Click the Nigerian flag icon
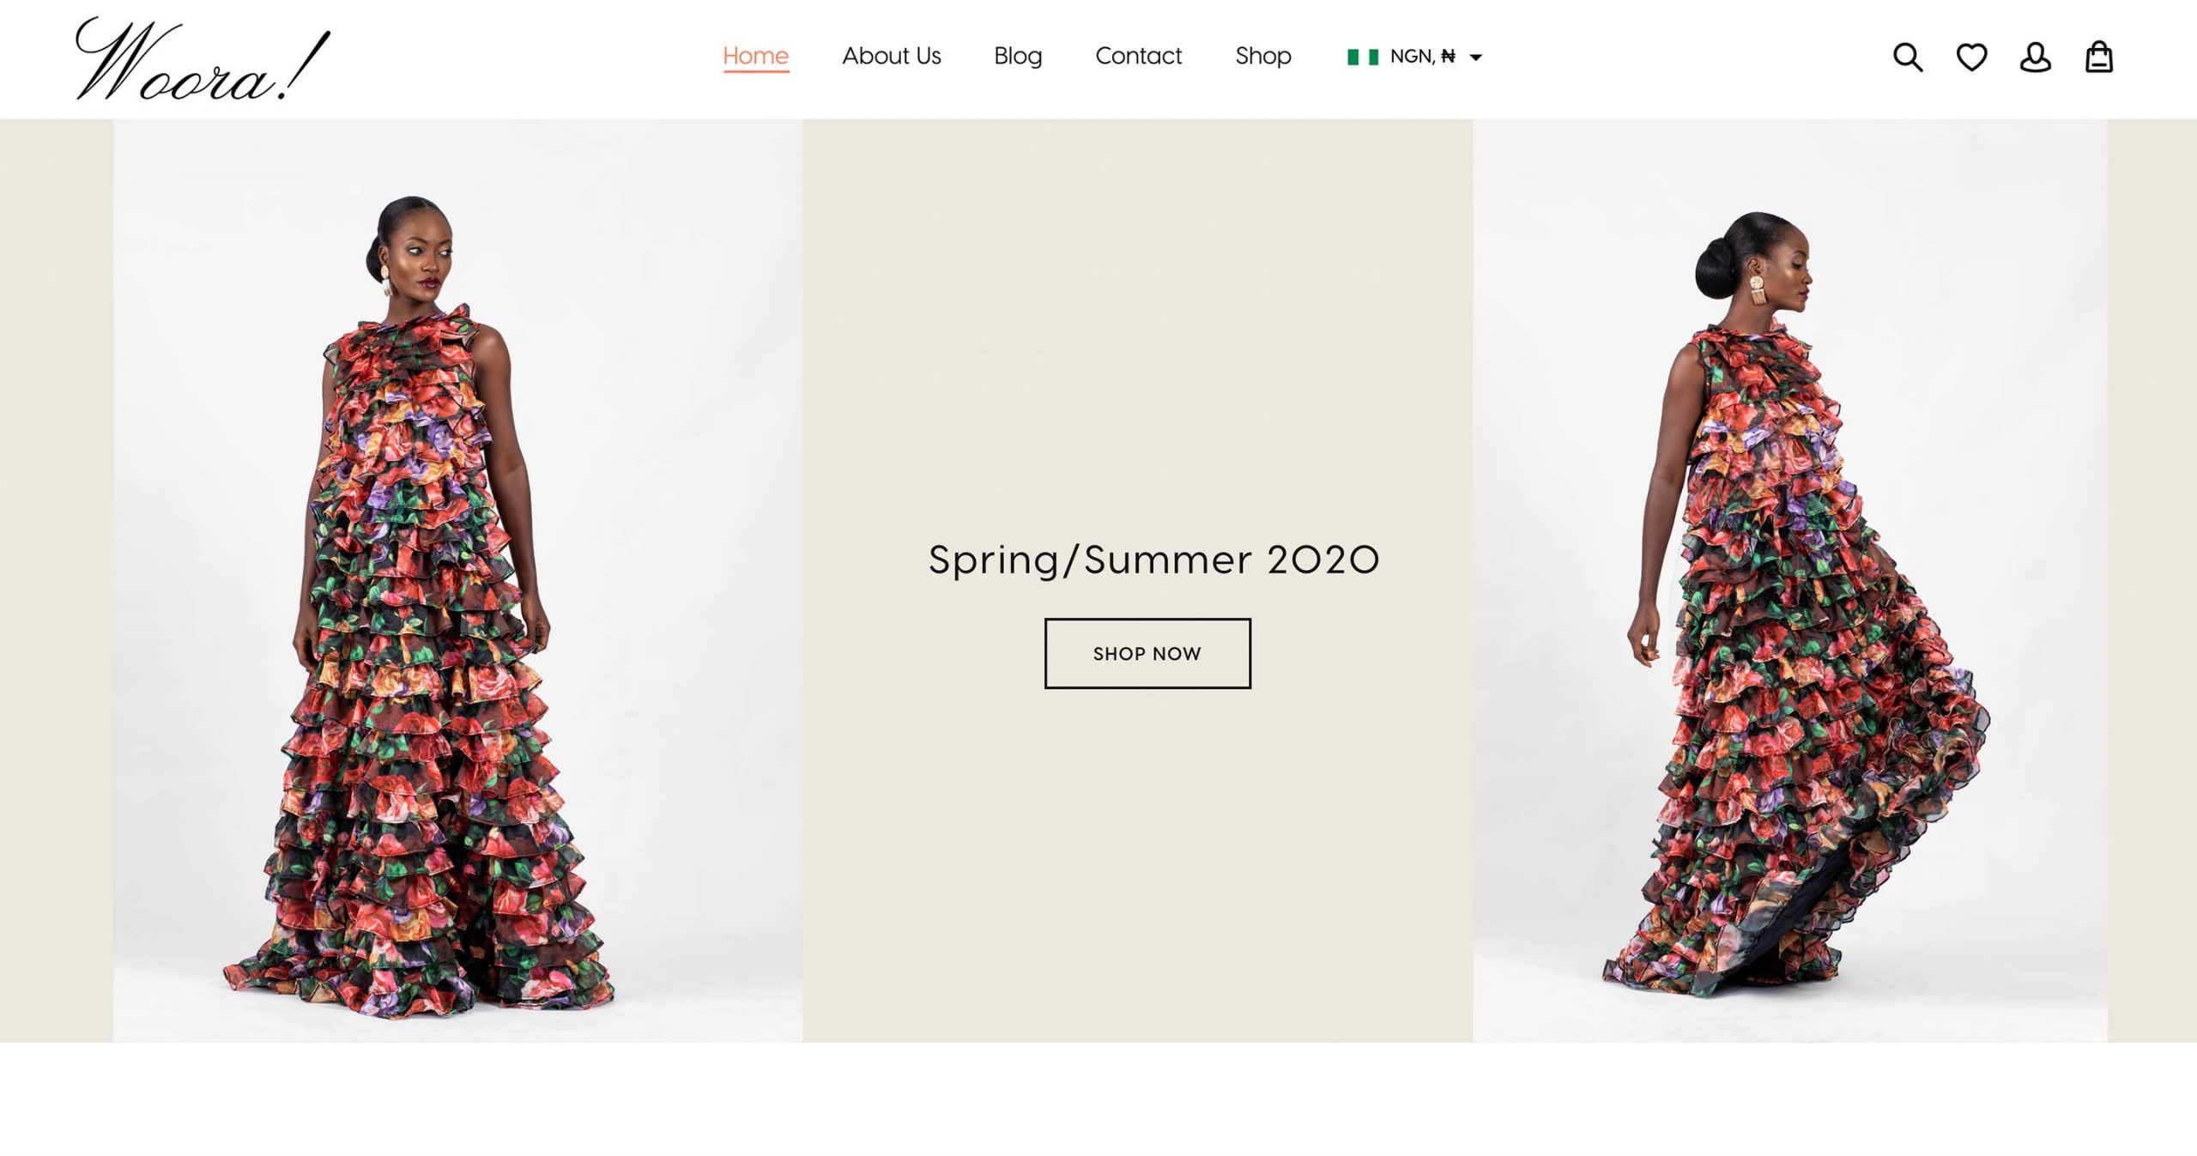The width and height of the screenshot is (2197, 1156). point(1362,57)
